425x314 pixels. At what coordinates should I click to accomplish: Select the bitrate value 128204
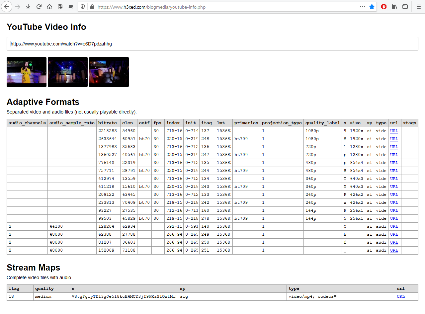(x=106, y=226)
